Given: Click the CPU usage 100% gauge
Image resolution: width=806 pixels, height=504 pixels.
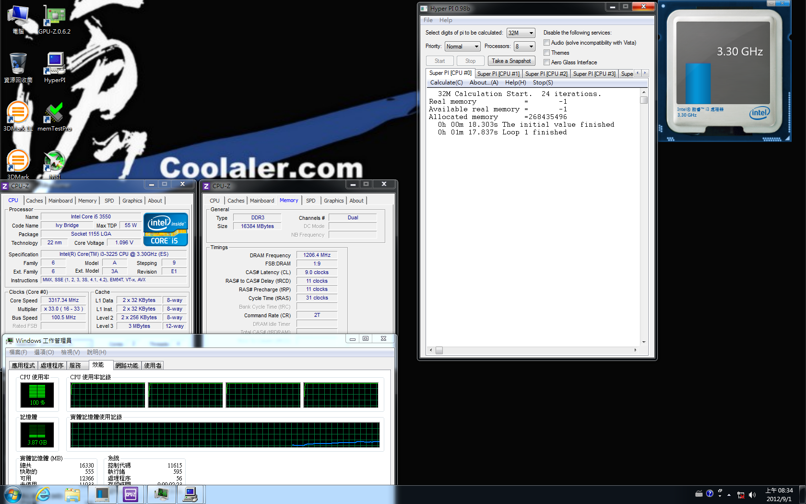Looking at the screenshot, I should pyautogui.click(x=37, y=395).
